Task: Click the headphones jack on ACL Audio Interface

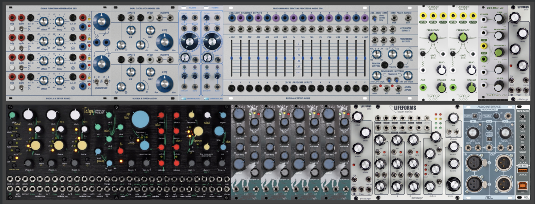Action: pos(508,116)
